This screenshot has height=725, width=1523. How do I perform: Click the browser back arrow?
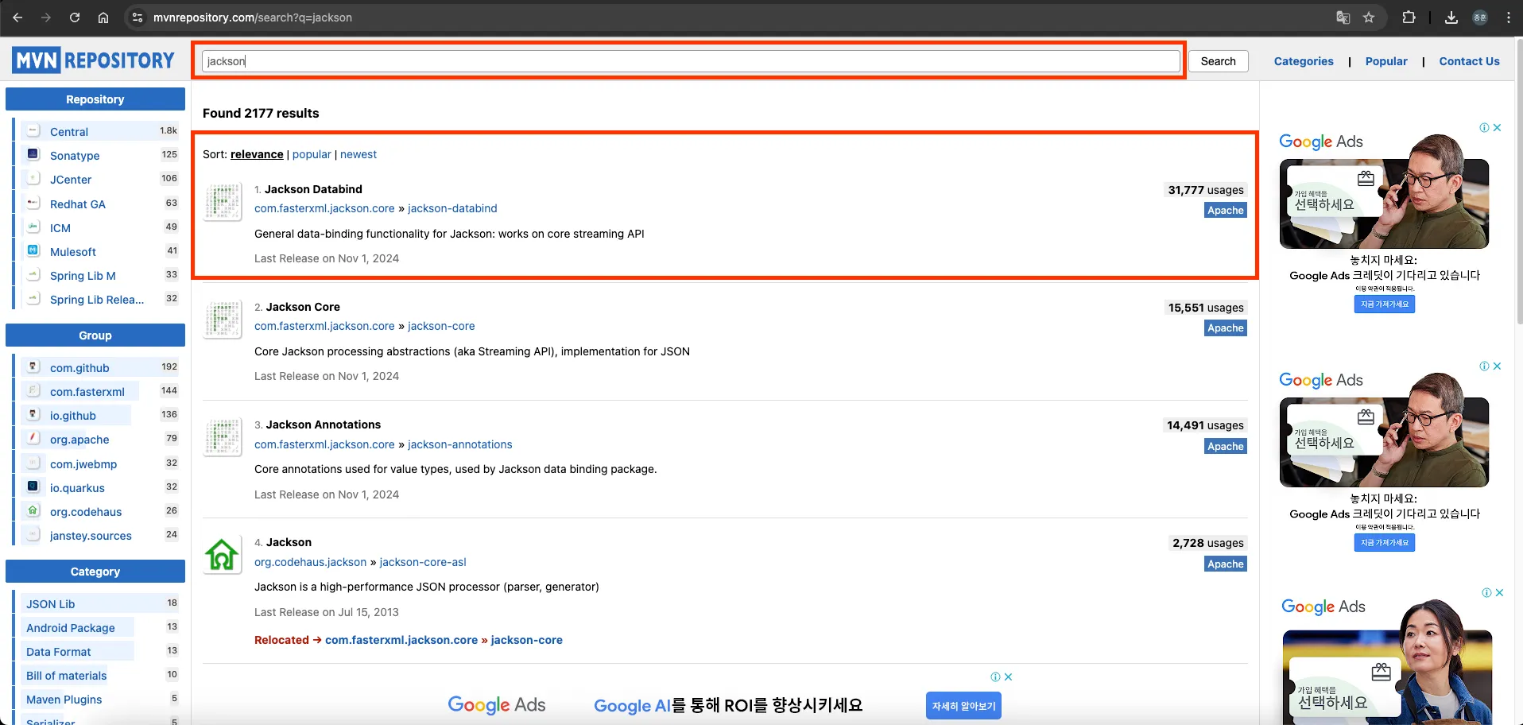tap(17, 17)
